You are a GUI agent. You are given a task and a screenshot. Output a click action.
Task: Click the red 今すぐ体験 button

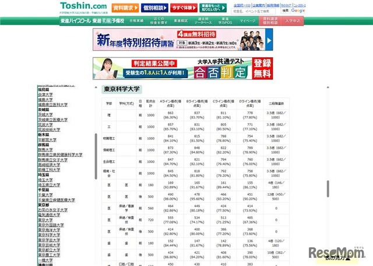pos(184,8)
